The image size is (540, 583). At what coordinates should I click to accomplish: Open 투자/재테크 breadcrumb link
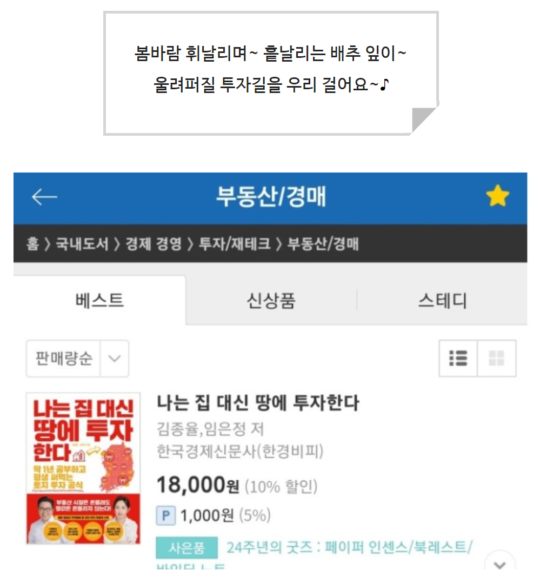(235, 244)
